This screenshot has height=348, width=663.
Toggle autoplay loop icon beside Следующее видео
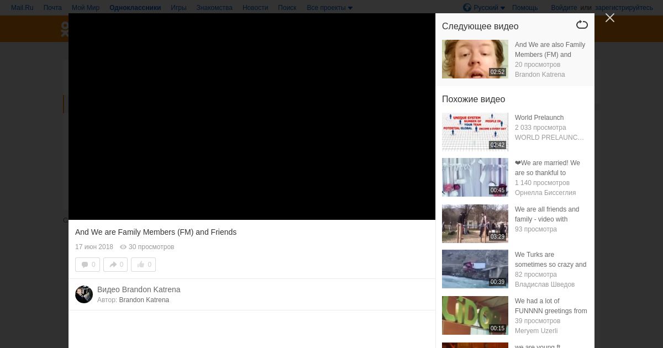pyautogui.click(x=582, y=25)
